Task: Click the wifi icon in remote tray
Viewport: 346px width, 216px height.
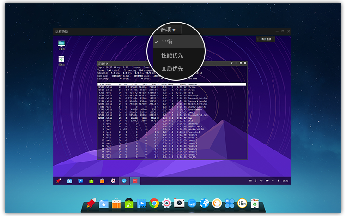Action: pos(273,181)
